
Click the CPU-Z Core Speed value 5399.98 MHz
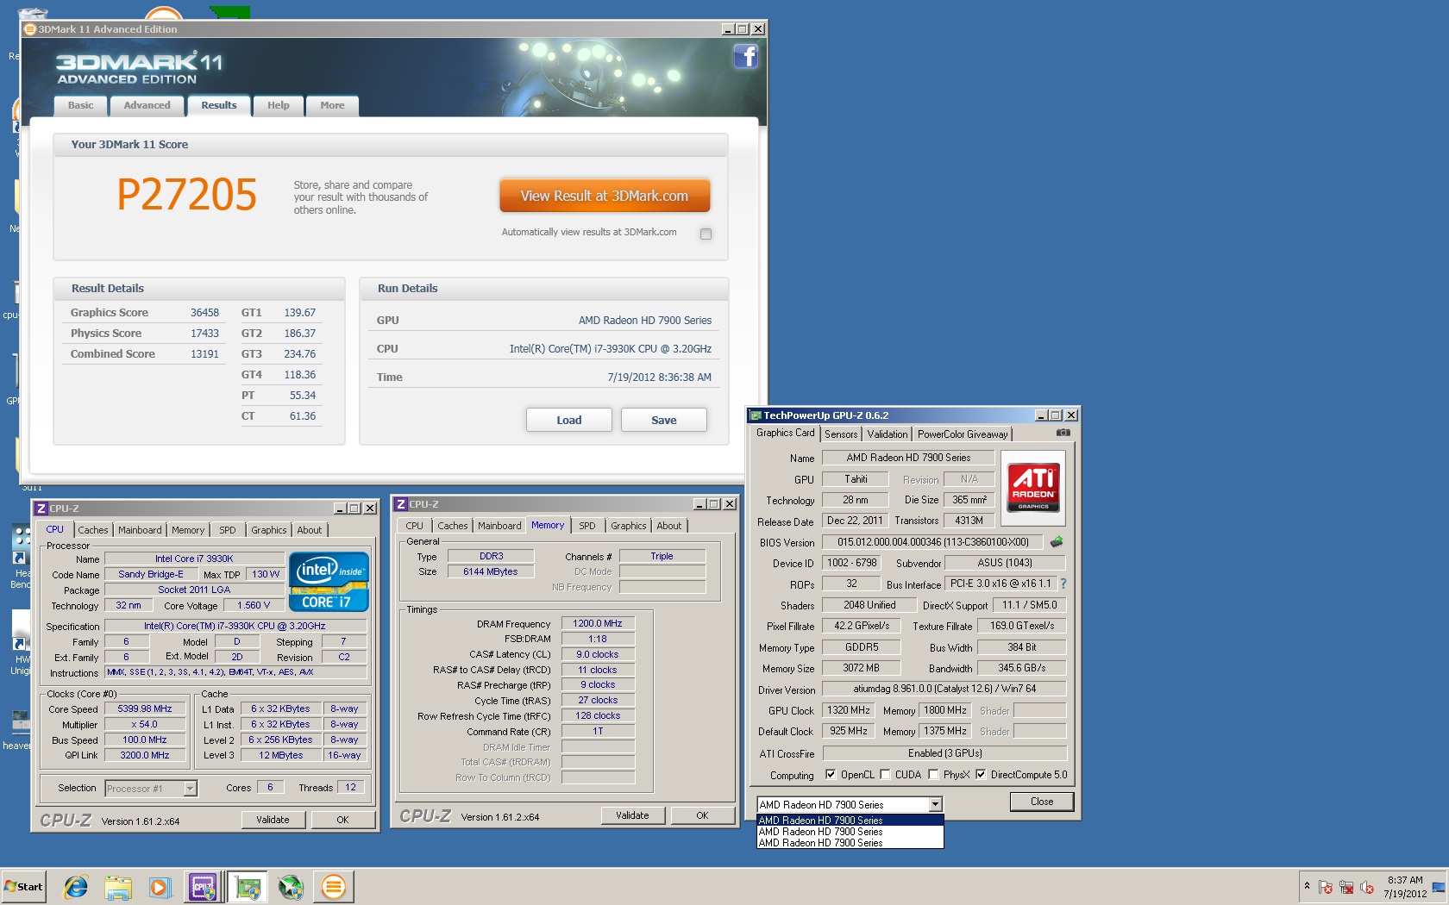pos(145,708)
